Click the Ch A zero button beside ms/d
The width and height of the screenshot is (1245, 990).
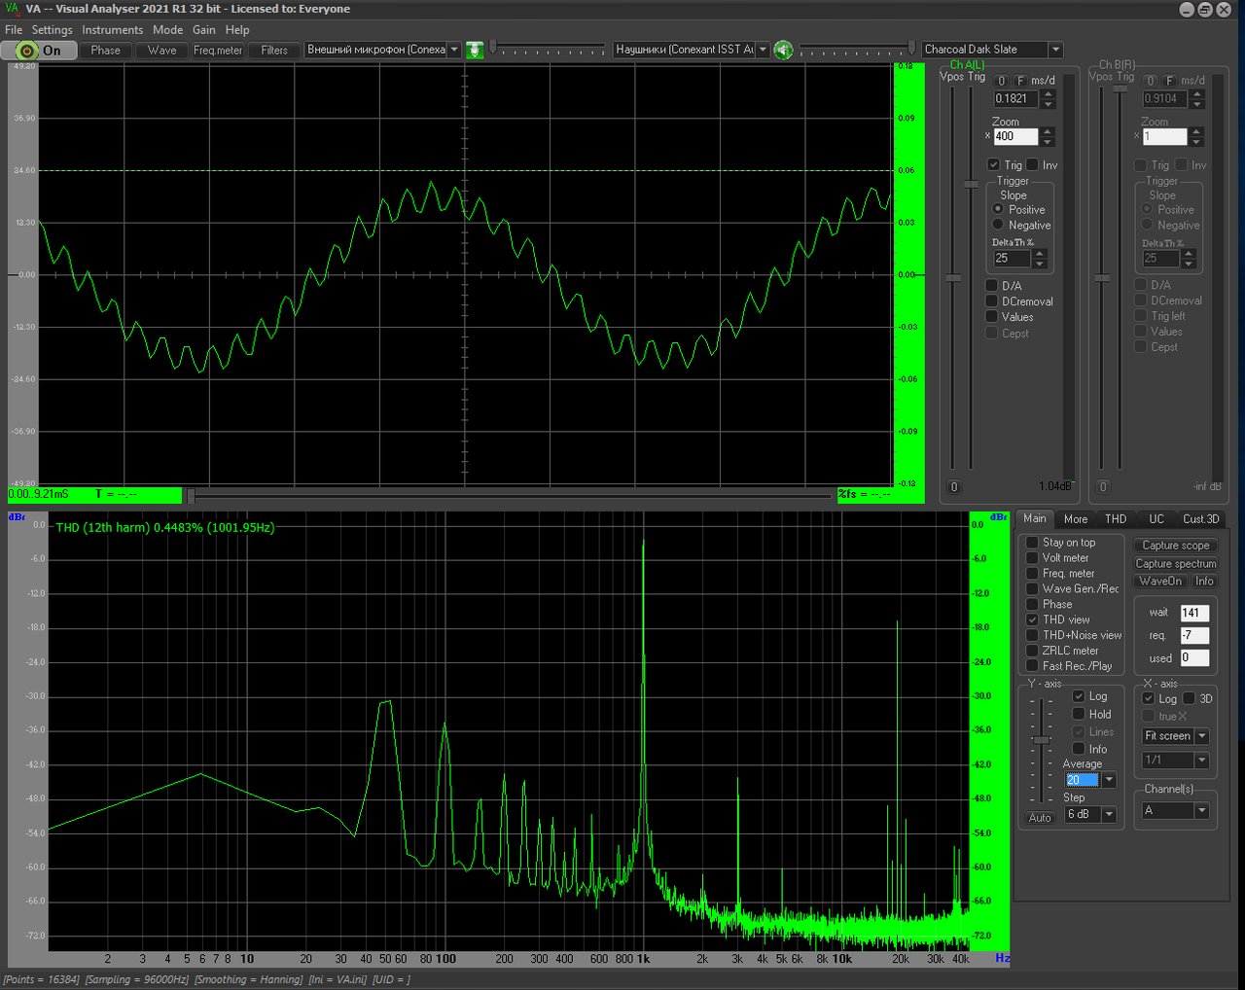[1002, 81]
